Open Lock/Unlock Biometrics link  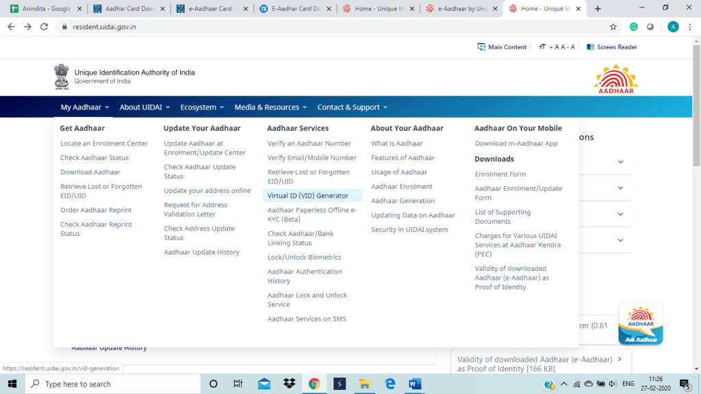[x=304, y=257]
